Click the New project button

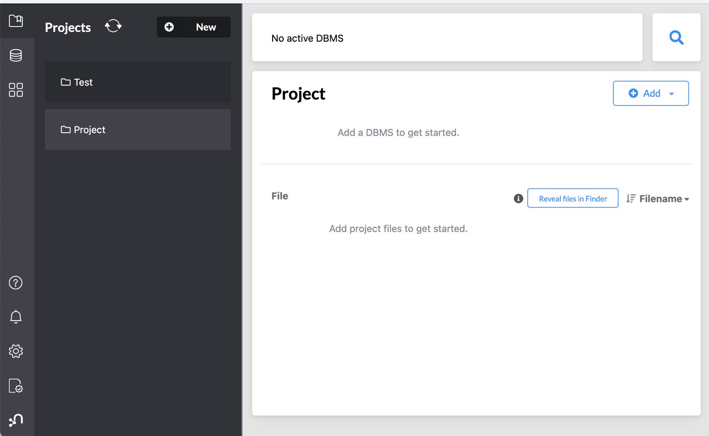193,27
